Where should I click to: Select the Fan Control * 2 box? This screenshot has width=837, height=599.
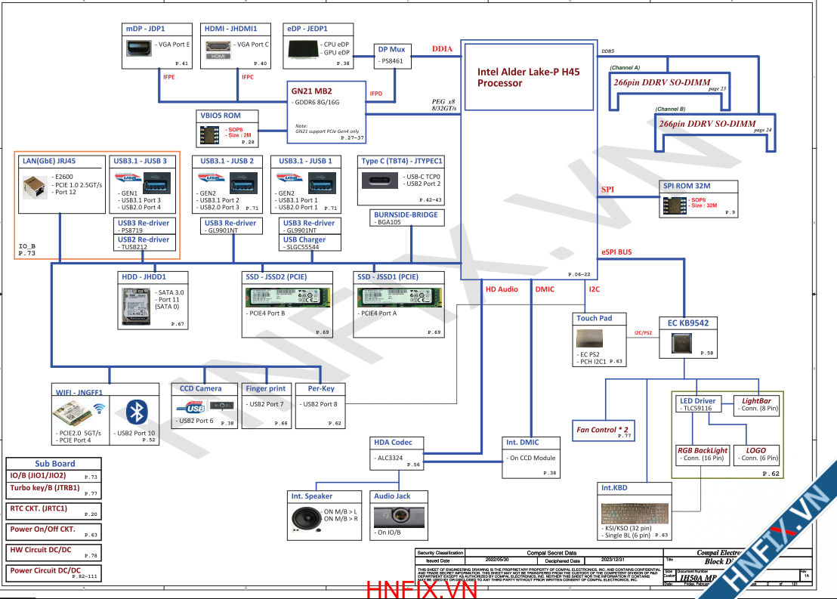tap(602, 430)
